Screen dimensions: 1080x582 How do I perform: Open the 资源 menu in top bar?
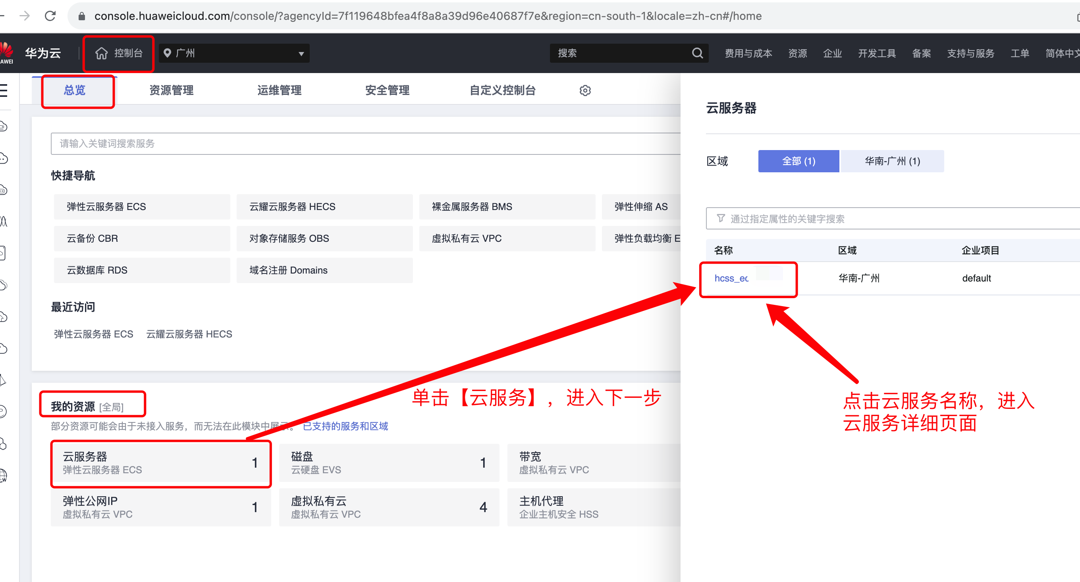[x=797, y=53]
